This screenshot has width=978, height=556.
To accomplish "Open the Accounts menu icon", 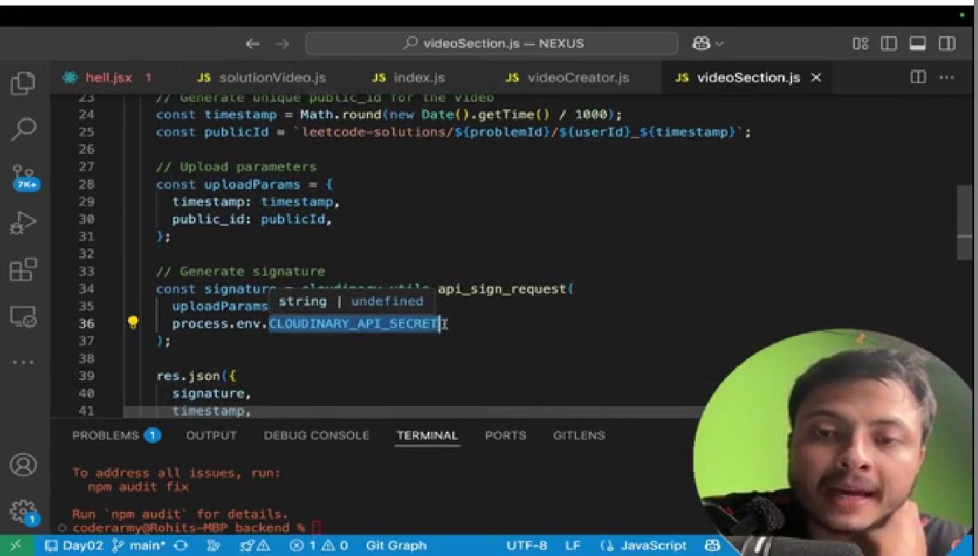I will pyautogui.click(x=23, y=465).
